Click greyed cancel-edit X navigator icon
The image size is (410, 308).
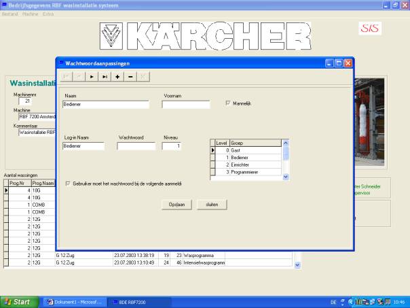(x=143, y=77)
